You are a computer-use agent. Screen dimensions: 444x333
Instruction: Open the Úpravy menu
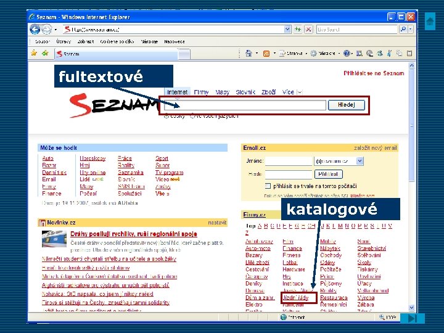click(x=64, y=42)
